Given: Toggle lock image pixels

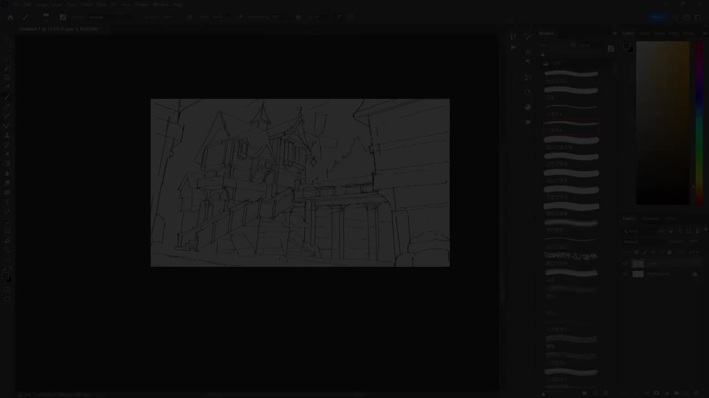Looking at the screenshot, I should [x=645, y=252].
